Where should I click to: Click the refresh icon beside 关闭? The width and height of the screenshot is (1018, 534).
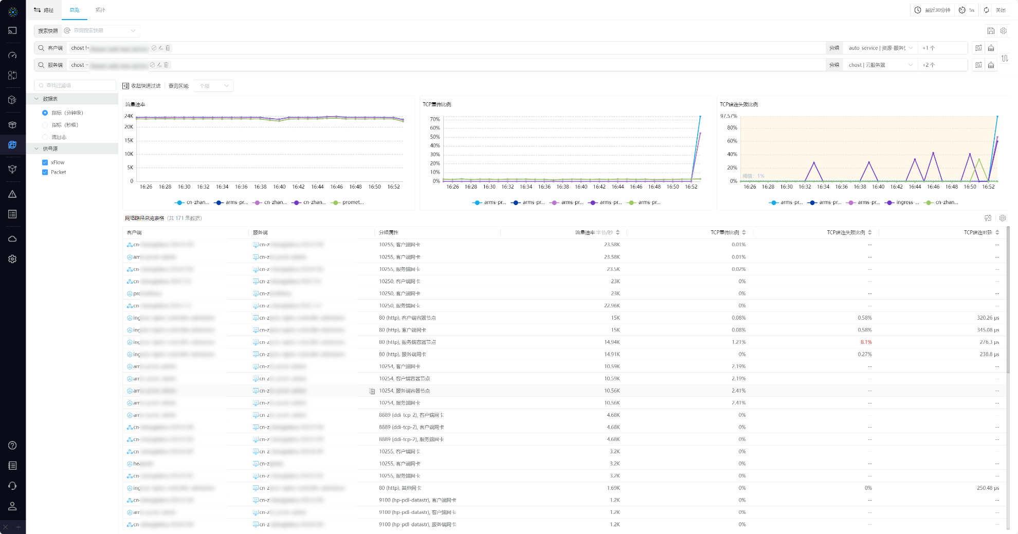(986, 10)
